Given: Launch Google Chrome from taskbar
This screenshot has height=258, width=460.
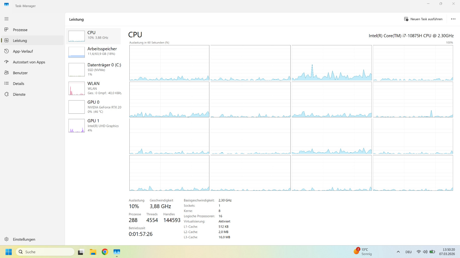Looking at the screenshot, I should pos(105,252).
